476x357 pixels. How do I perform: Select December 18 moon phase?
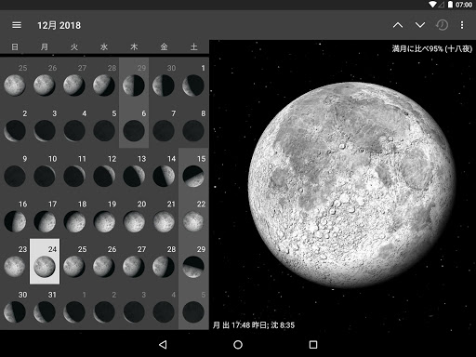point(74,216)
